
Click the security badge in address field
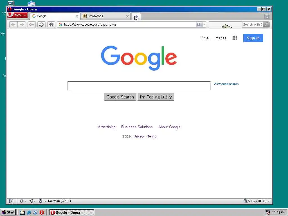(199, 24)
